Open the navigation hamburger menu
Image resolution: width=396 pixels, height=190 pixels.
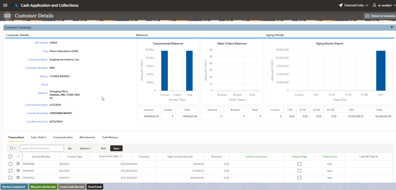(x=5, y=5)
